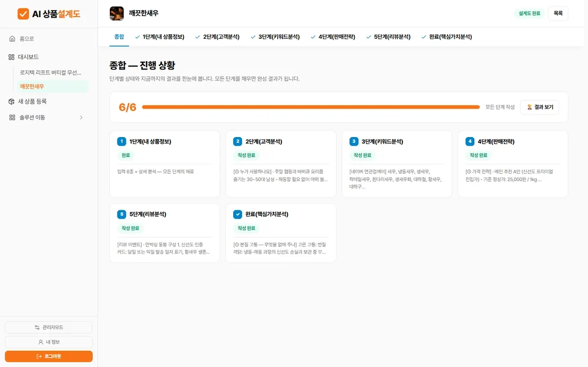Expand the 솔루션 이동 chevron
Screen dimensions: 588x367
tap(81, 117)
